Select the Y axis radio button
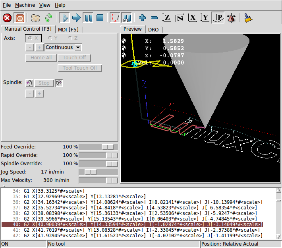This screenshot has height=248, width=282. 53,38
